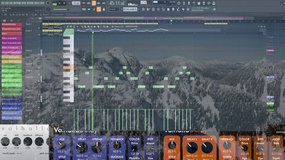
Task: Click the download arrow icon in toolbar
Action: coord(214,3)
